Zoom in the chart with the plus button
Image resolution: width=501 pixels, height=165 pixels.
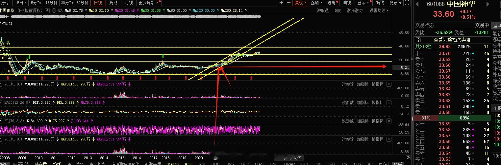pyautogui.click(x=281, y=3)
